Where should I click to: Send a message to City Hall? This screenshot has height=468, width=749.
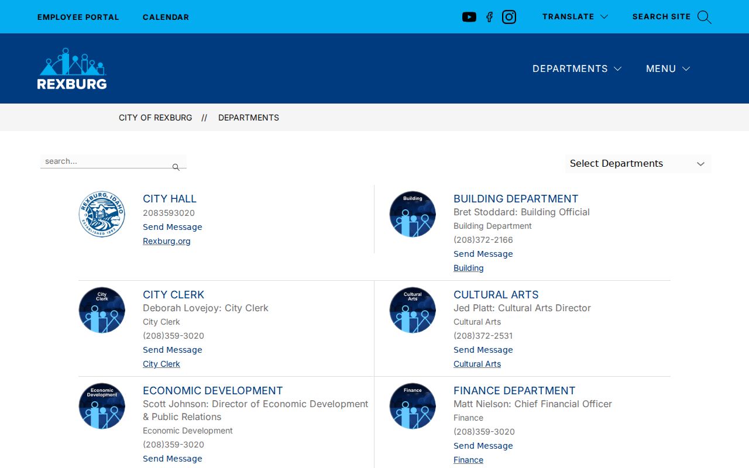(x=173, y=227)
